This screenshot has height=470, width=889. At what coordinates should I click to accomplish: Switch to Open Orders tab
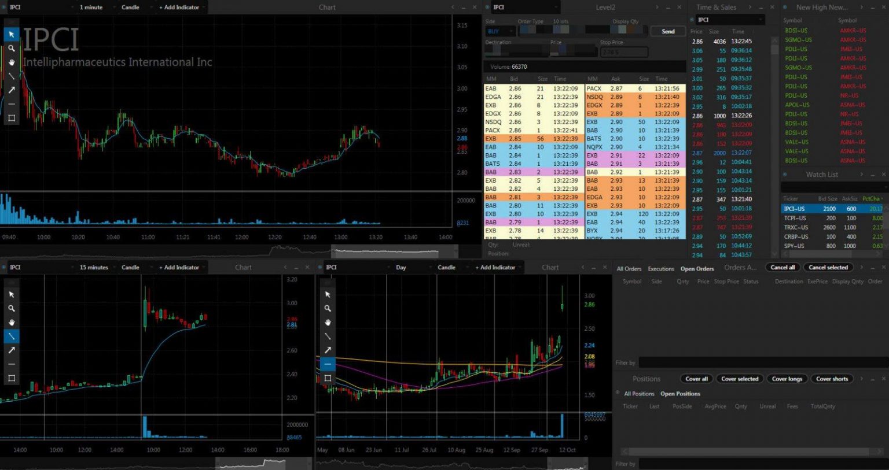click(697, 269)
